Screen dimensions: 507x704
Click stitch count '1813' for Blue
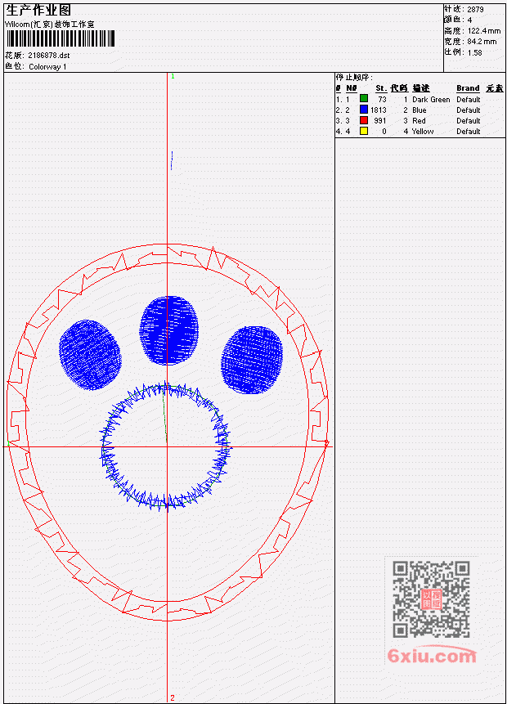tap(379, 110)
